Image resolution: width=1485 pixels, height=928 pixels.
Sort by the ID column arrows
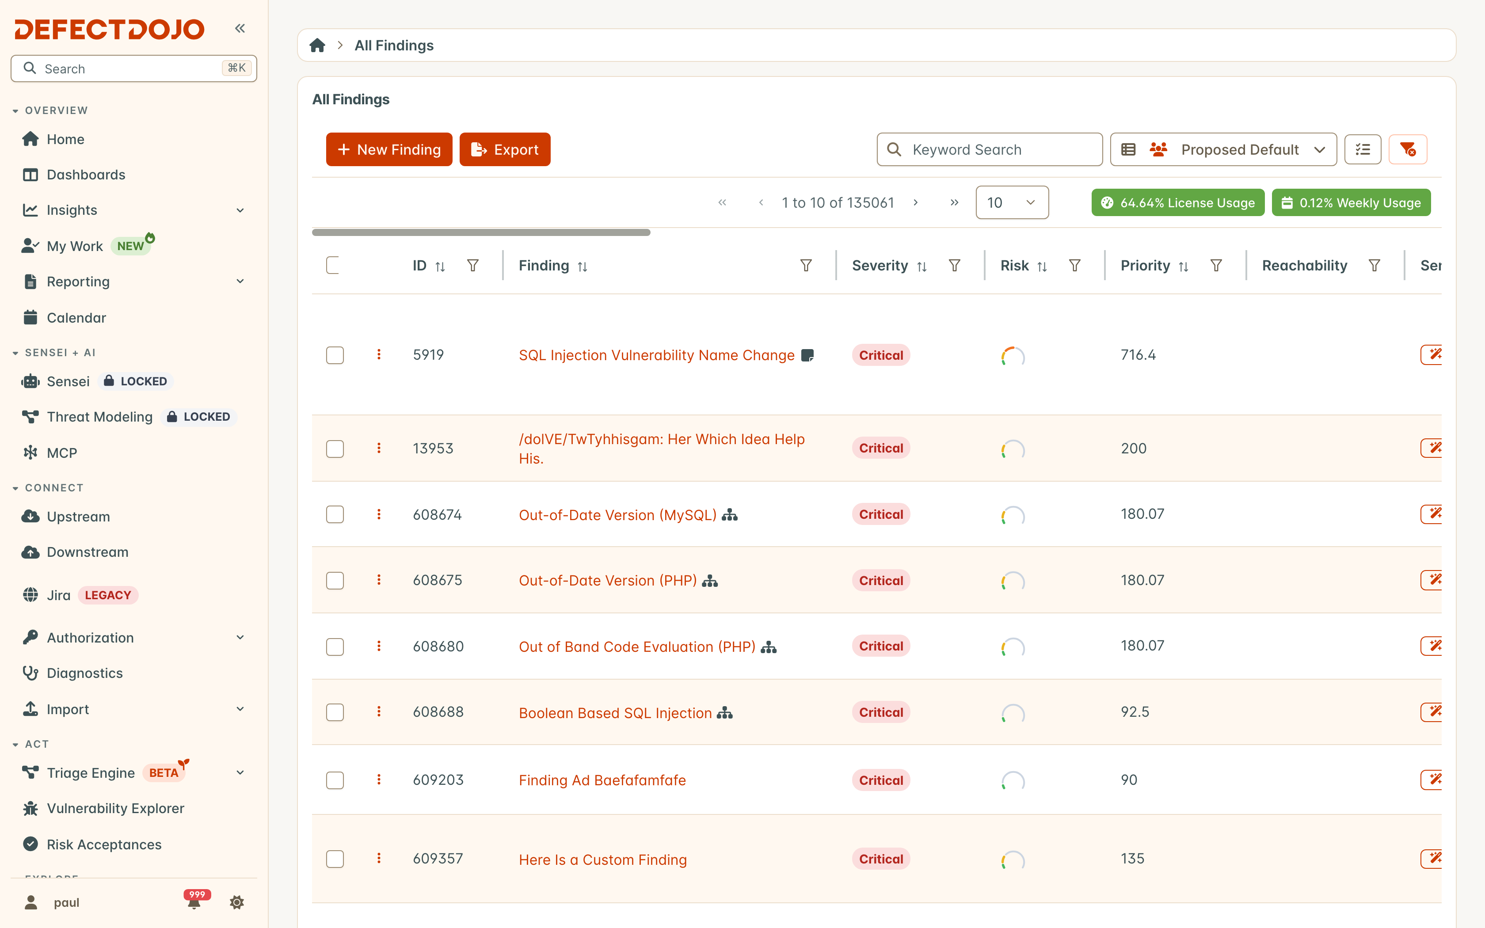(440, 266)
